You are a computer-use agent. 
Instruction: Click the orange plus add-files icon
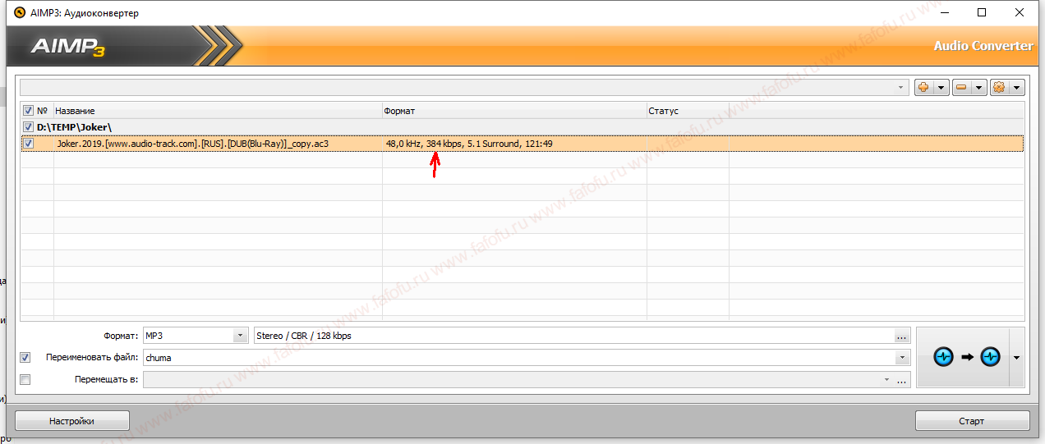pyautogui.click(x=923, y=87)
